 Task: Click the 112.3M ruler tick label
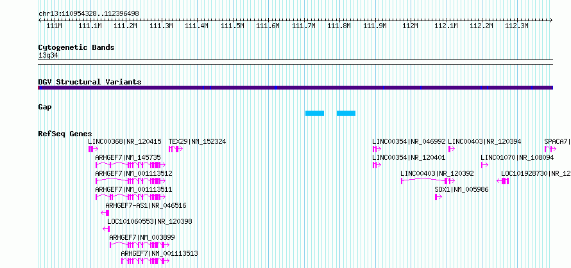[x=517, y=26]
